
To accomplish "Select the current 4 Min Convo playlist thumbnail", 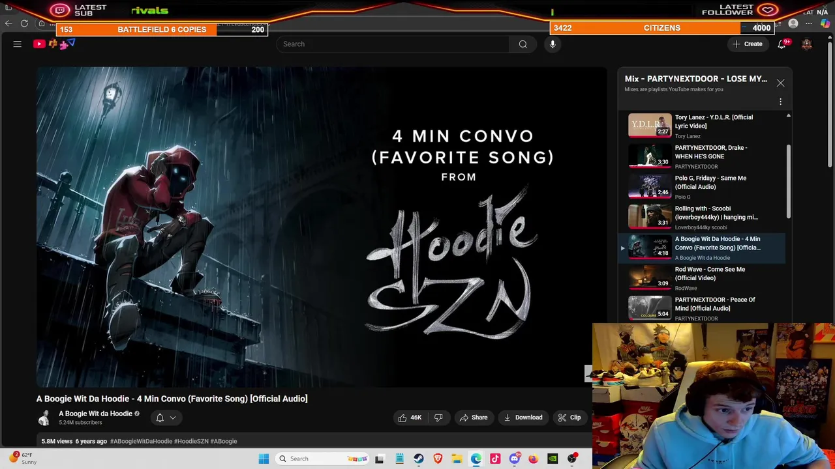I will (x=650, y=248).
